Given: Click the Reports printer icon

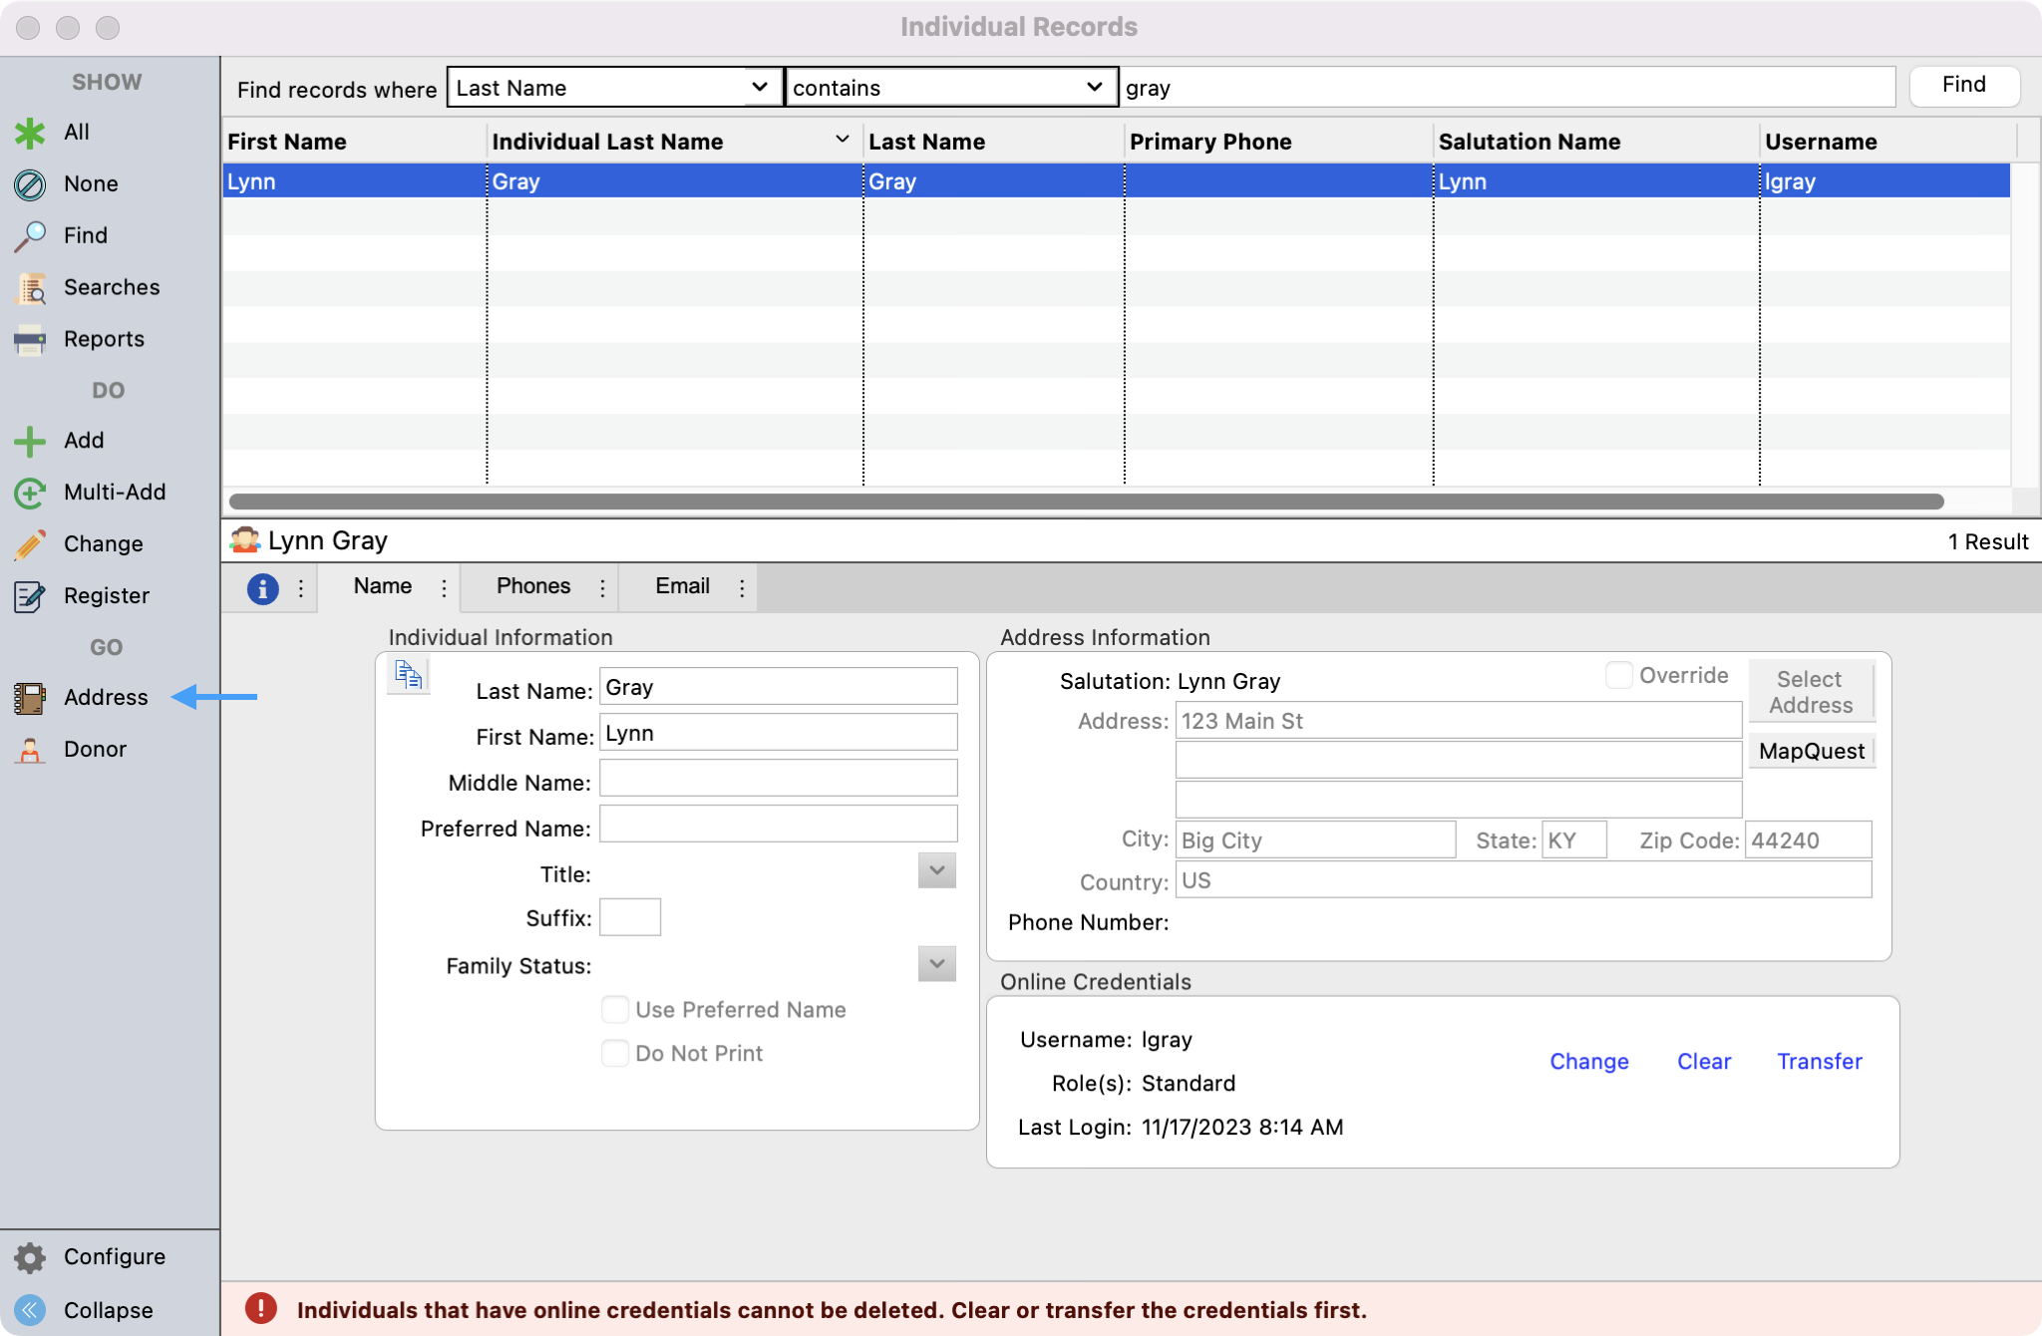Looking at the screenshot, I should coord(30,340).
